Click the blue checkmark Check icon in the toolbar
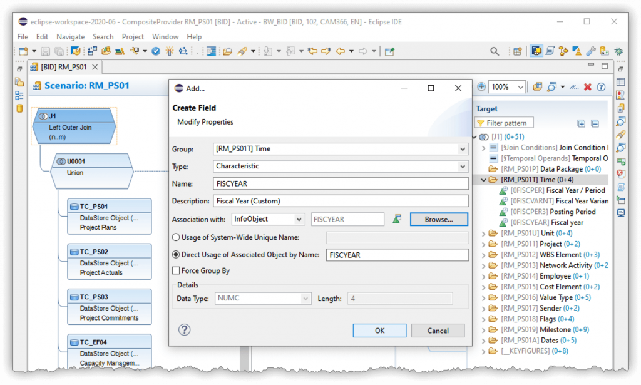 pyautogui.click(x=156, y=51)
